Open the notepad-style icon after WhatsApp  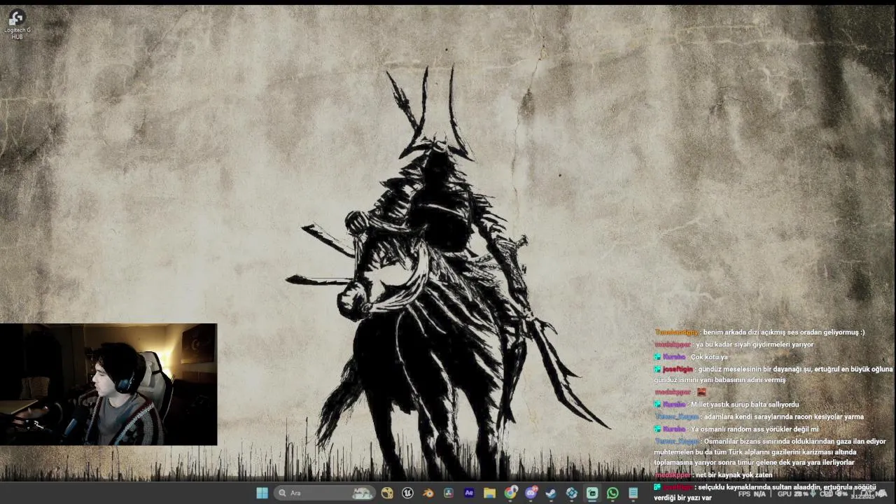(x=633, y=493)
